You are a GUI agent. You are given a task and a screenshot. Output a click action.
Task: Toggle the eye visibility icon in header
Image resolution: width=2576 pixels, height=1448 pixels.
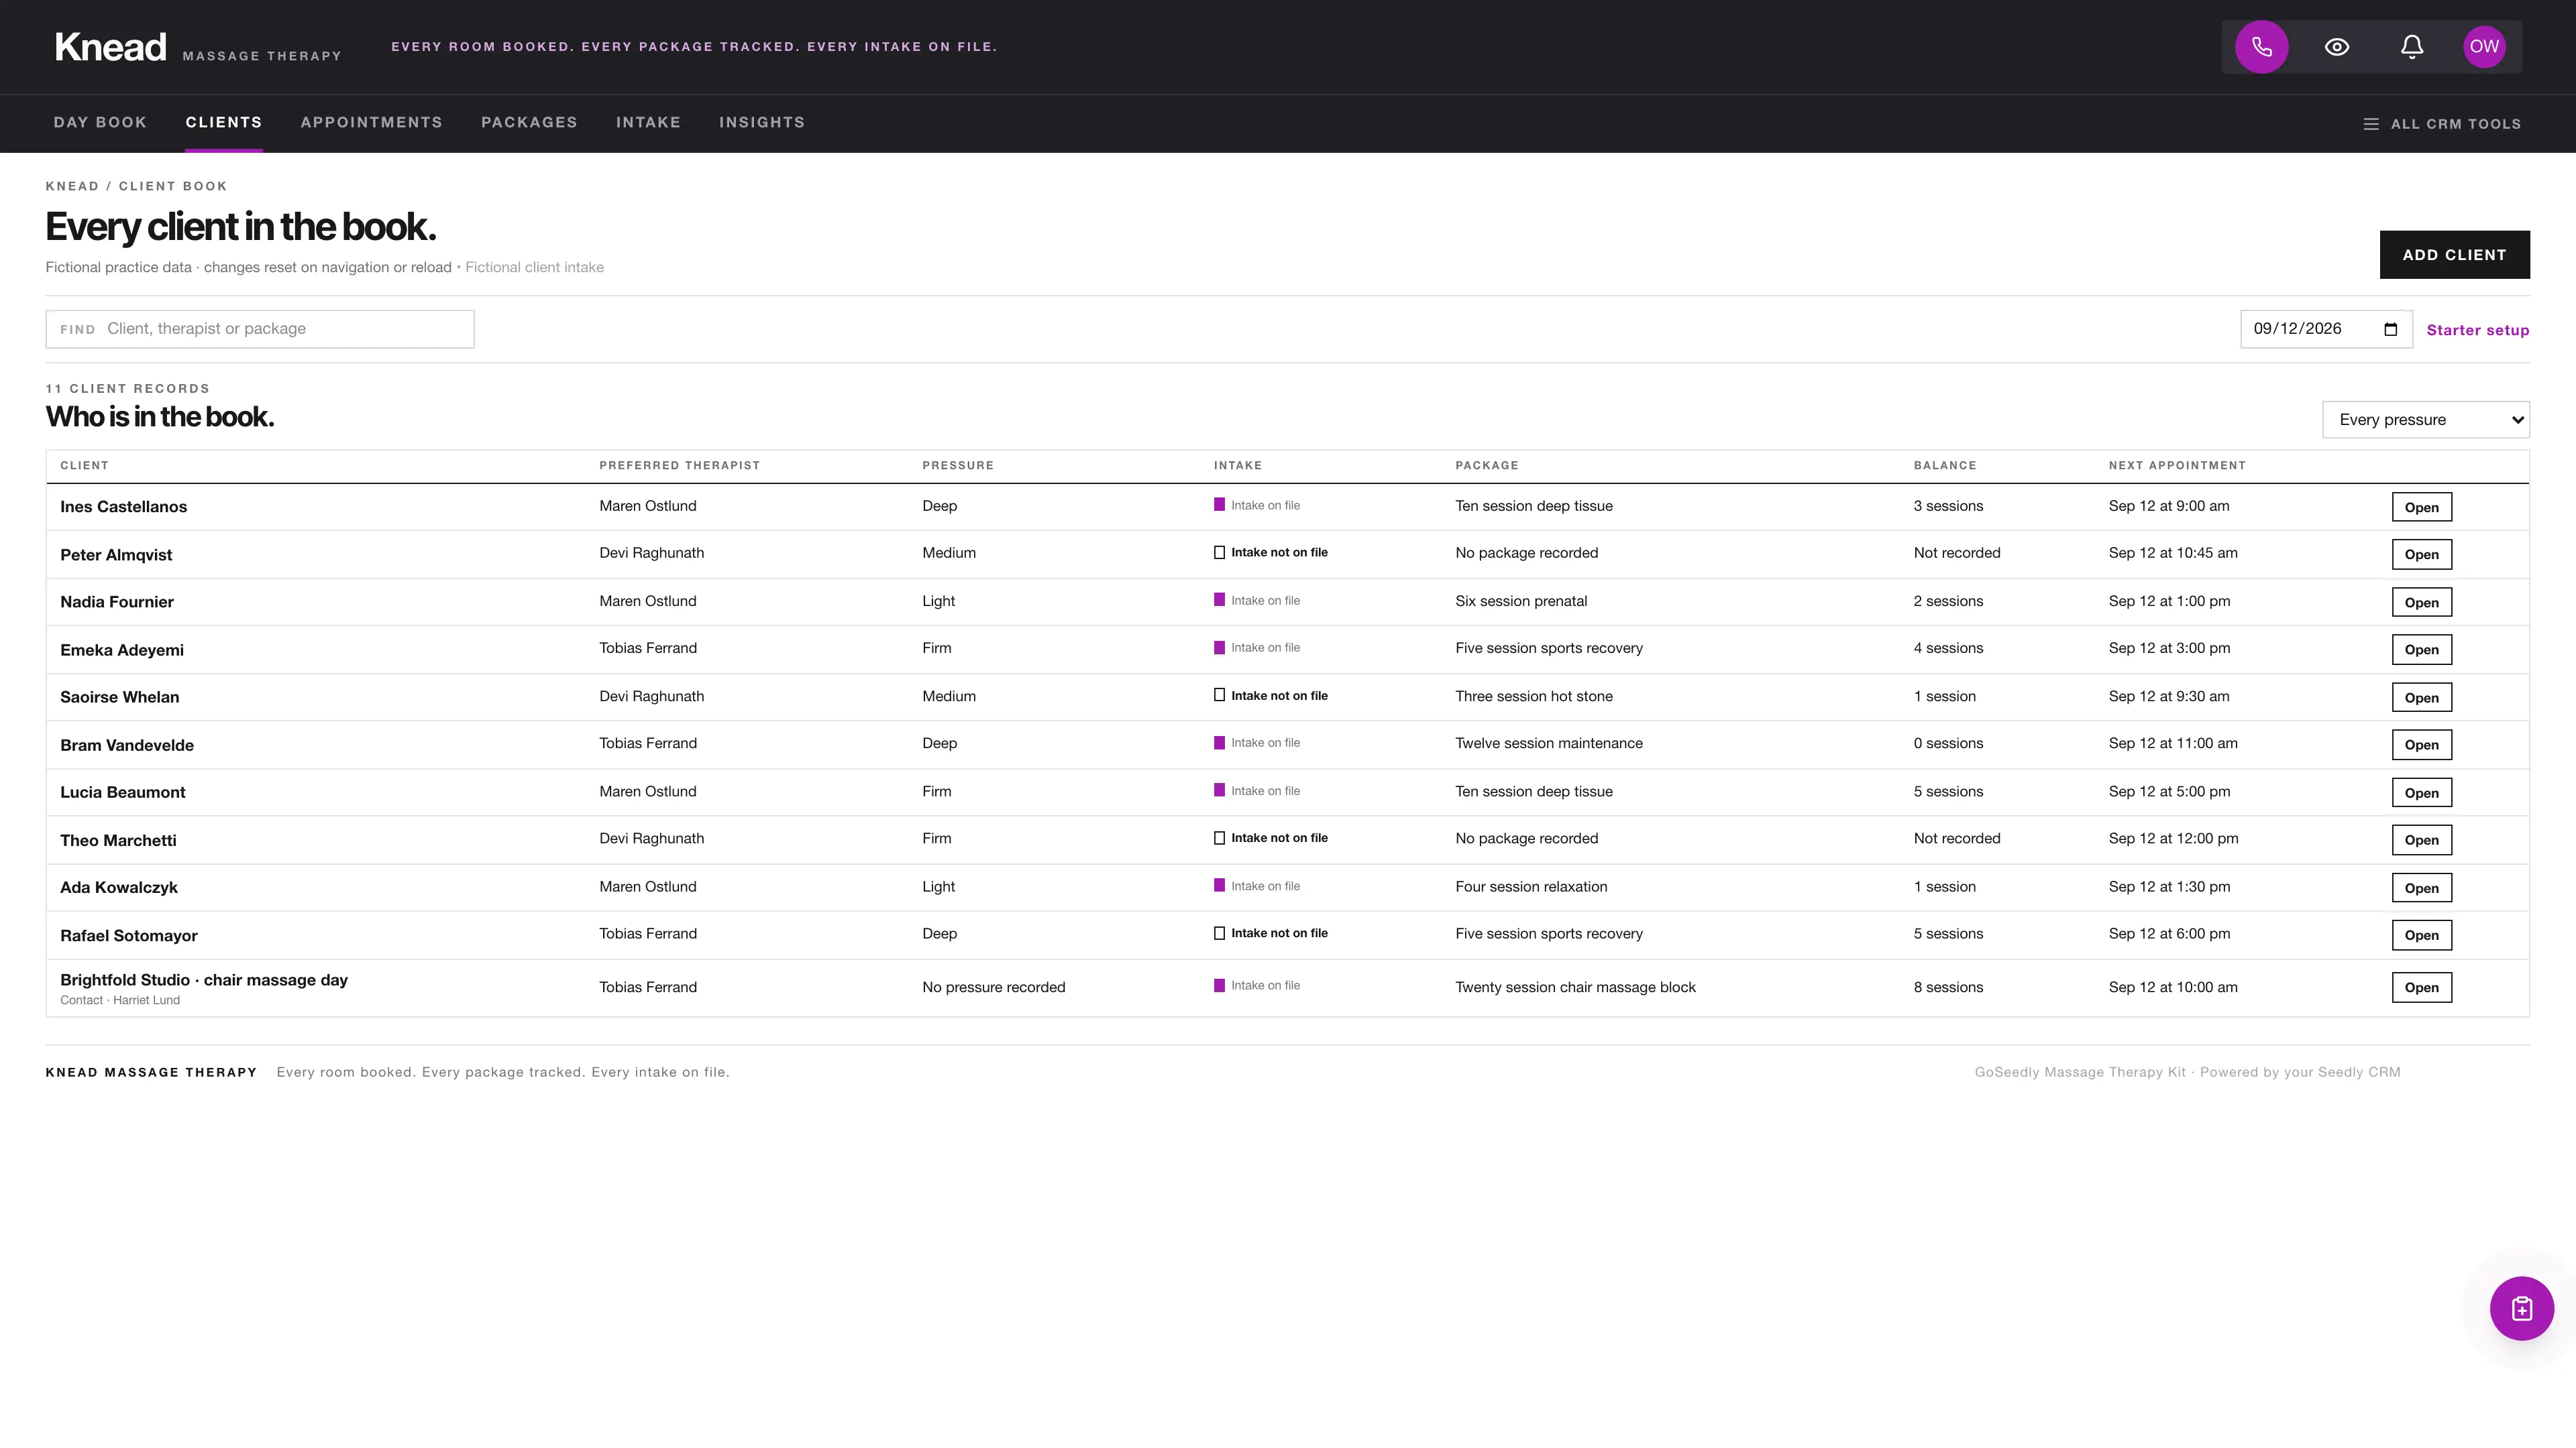[x=2337, y=47]
